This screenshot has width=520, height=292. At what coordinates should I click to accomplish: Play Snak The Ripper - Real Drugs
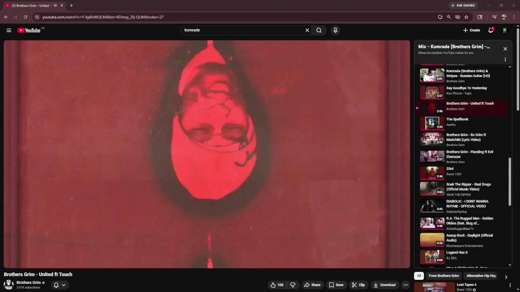click(x=463, y=189)
